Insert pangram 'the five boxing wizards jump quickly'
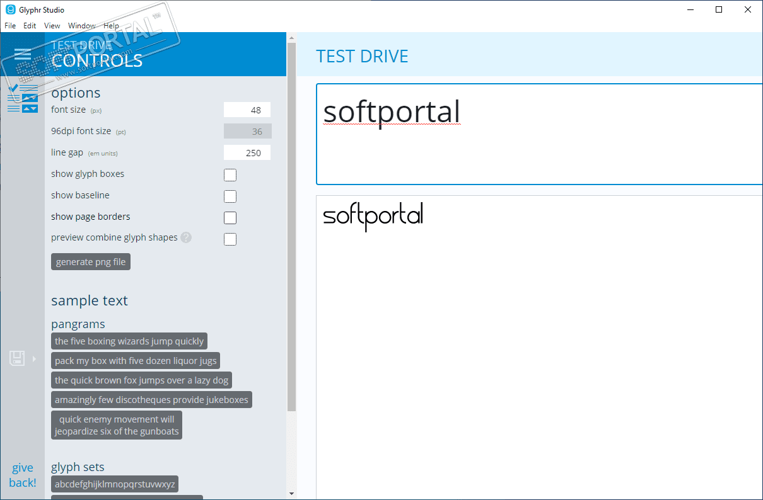Image resolution: width=763 pixels, height=500 pixels. tap(129, 341)
